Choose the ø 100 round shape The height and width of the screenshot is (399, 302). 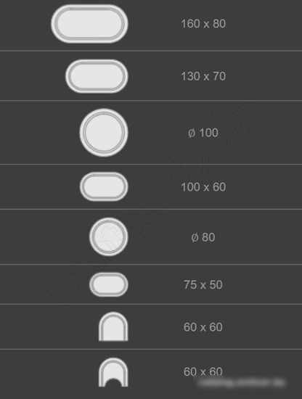coord(104,133)
